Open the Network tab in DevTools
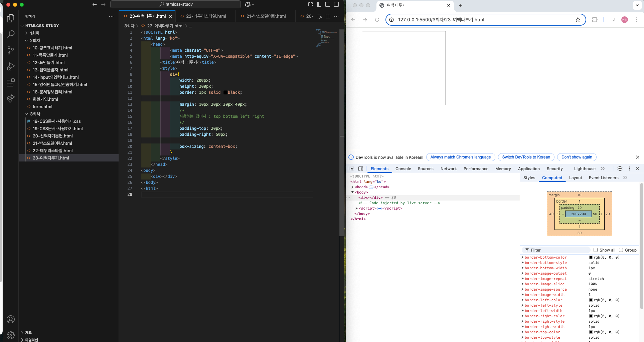Screen dimensions: 644x342 [x=449, y=169]
